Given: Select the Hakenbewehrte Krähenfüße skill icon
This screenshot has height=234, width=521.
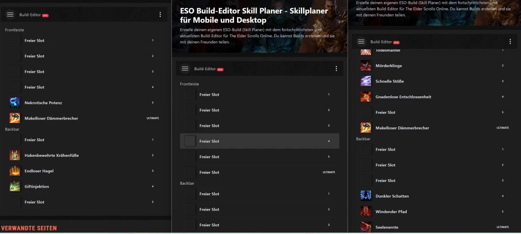Looking at the screenshot, I should pos(15,155).
